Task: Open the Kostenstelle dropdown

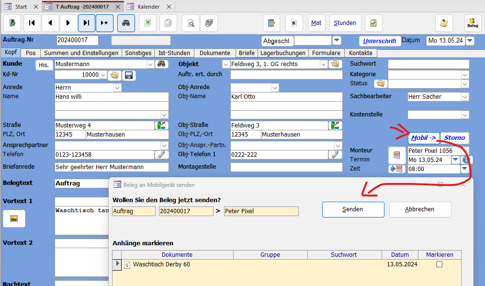Action: click(465, 115)
